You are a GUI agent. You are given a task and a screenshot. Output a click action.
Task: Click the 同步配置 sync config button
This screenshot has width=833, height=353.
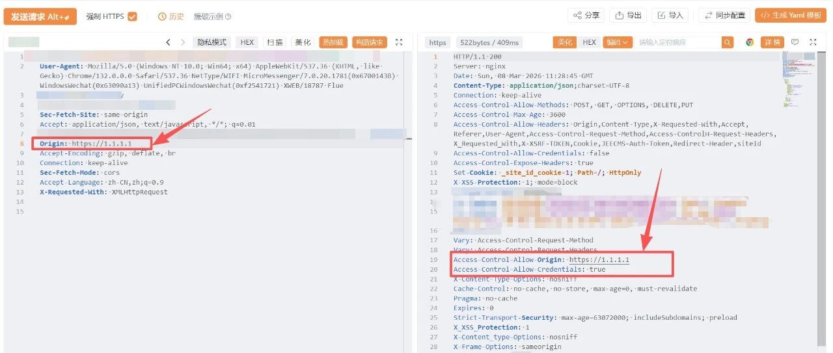click(724, 16)
